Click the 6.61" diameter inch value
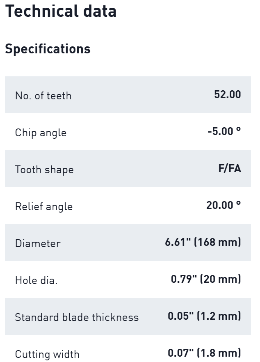 (x=178, y=242)
